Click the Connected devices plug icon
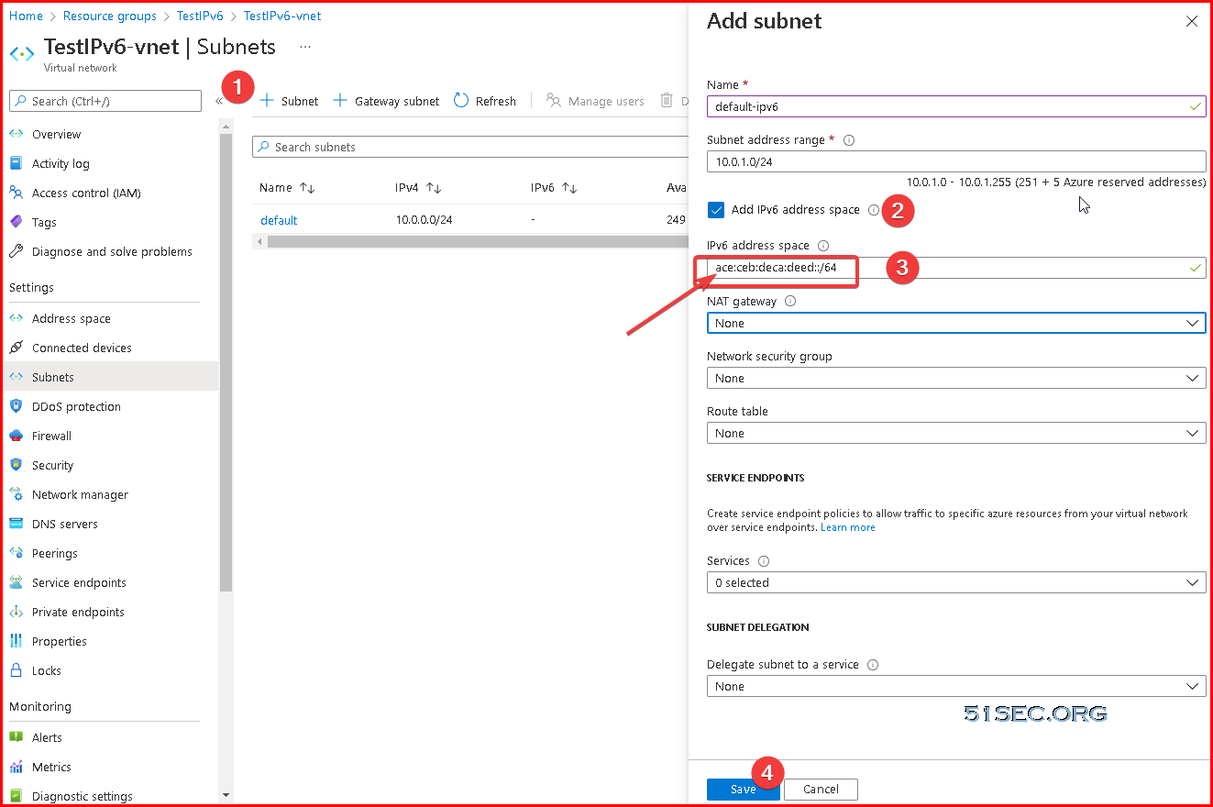This screenshot has height=807, width=1213. (x=16, y=348)
